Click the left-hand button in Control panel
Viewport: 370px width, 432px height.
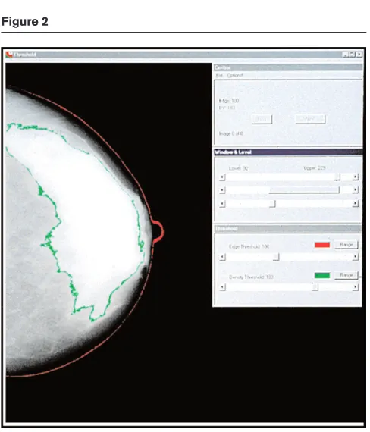(262, 119)
